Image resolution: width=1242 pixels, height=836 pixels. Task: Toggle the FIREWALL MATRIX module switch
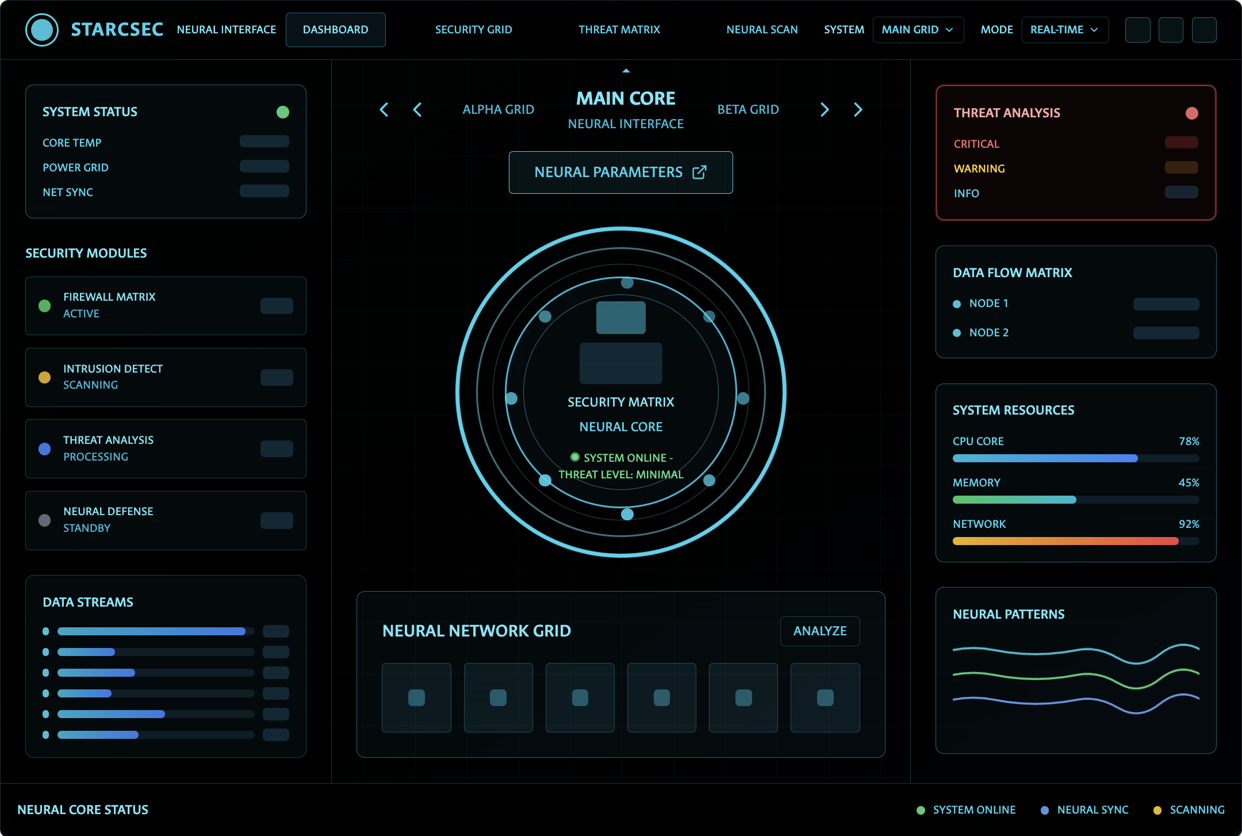(277, 306)
